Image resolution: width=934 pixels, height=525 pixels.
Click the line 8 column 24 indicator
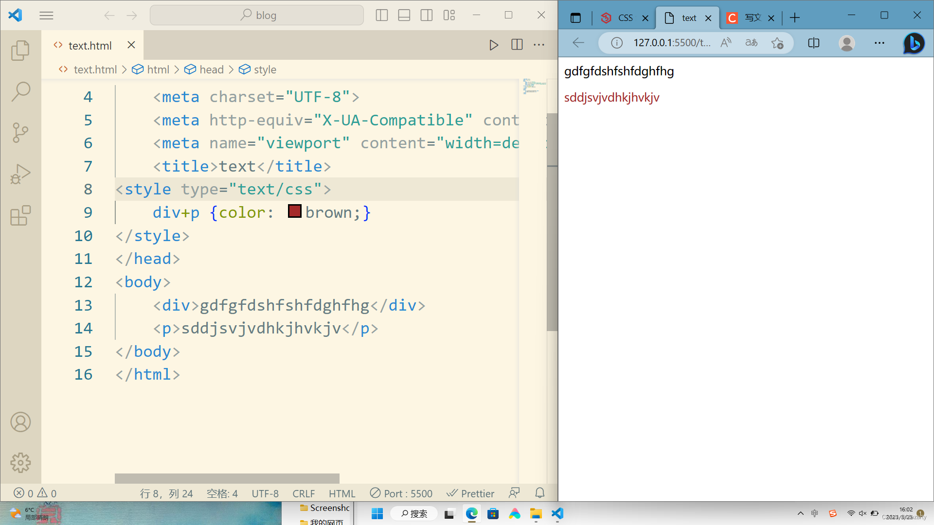click(166, 493)
